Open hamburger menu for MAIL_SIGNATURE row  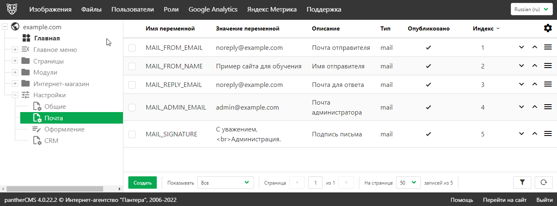coord(548,134)
